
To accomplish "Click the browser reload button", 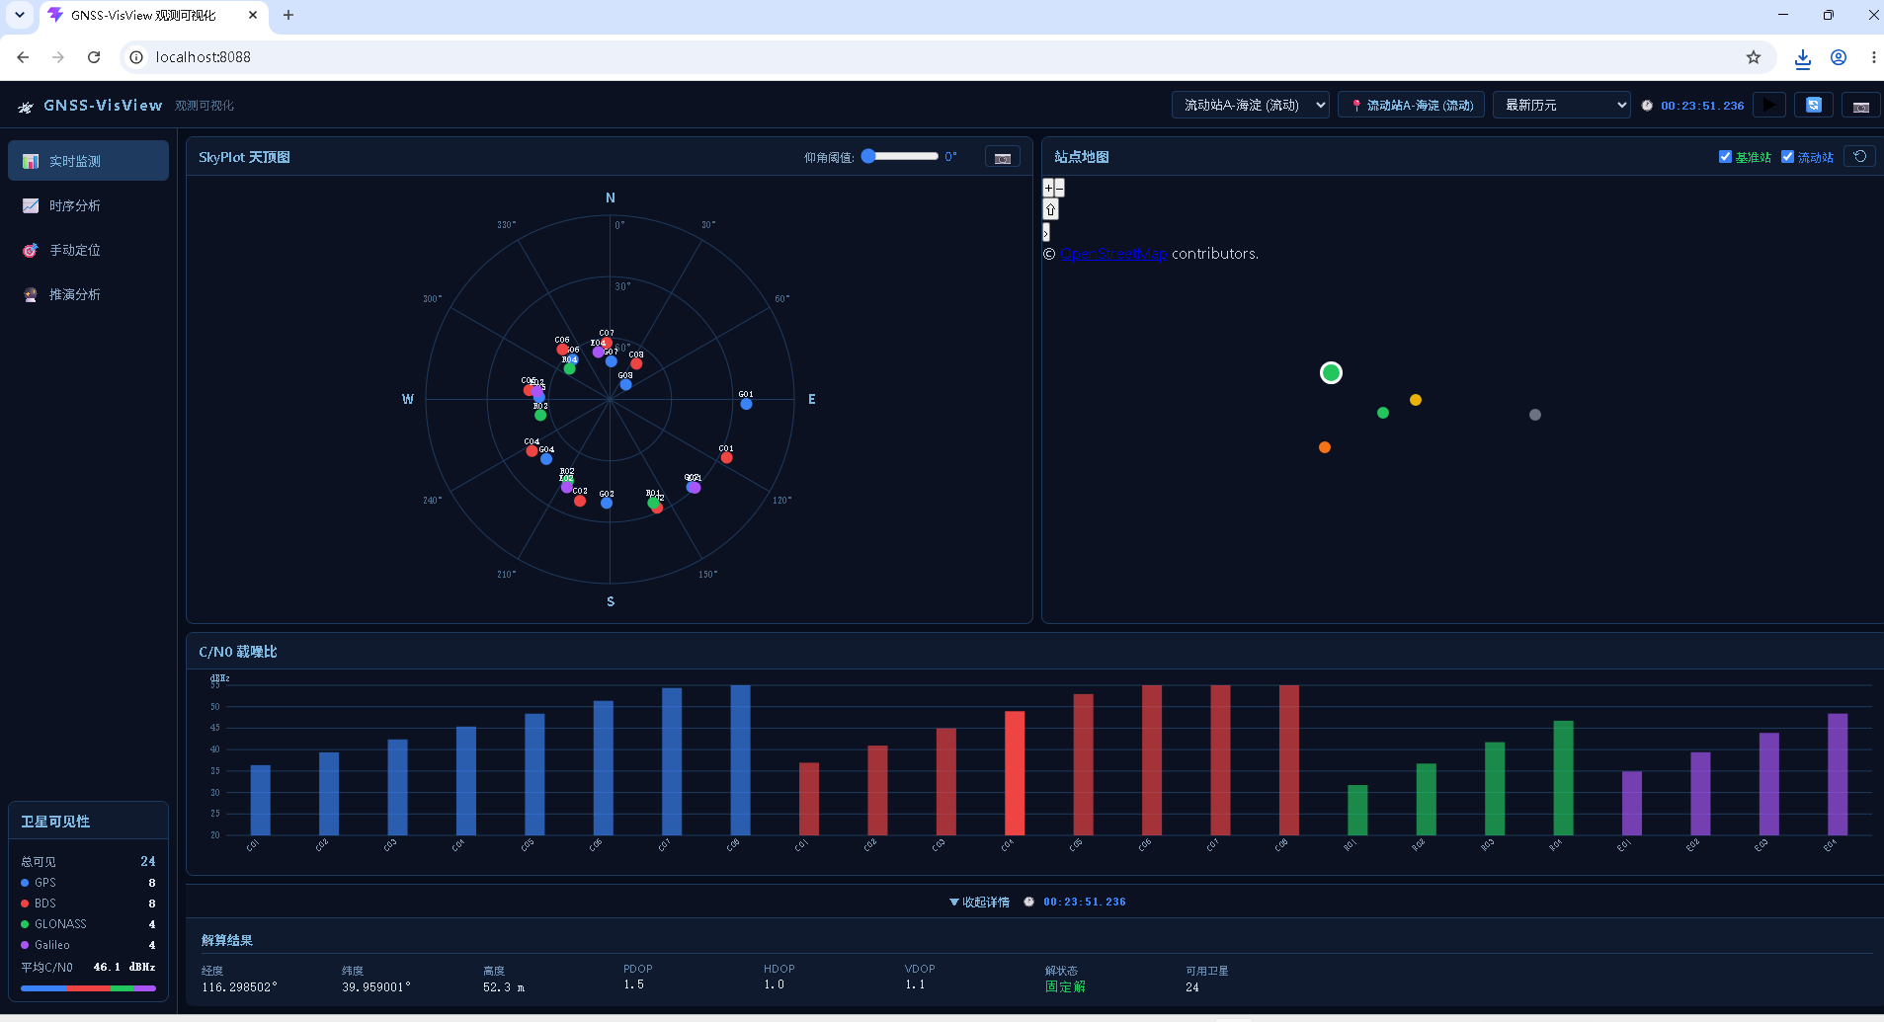I will (x=94, y=57).
